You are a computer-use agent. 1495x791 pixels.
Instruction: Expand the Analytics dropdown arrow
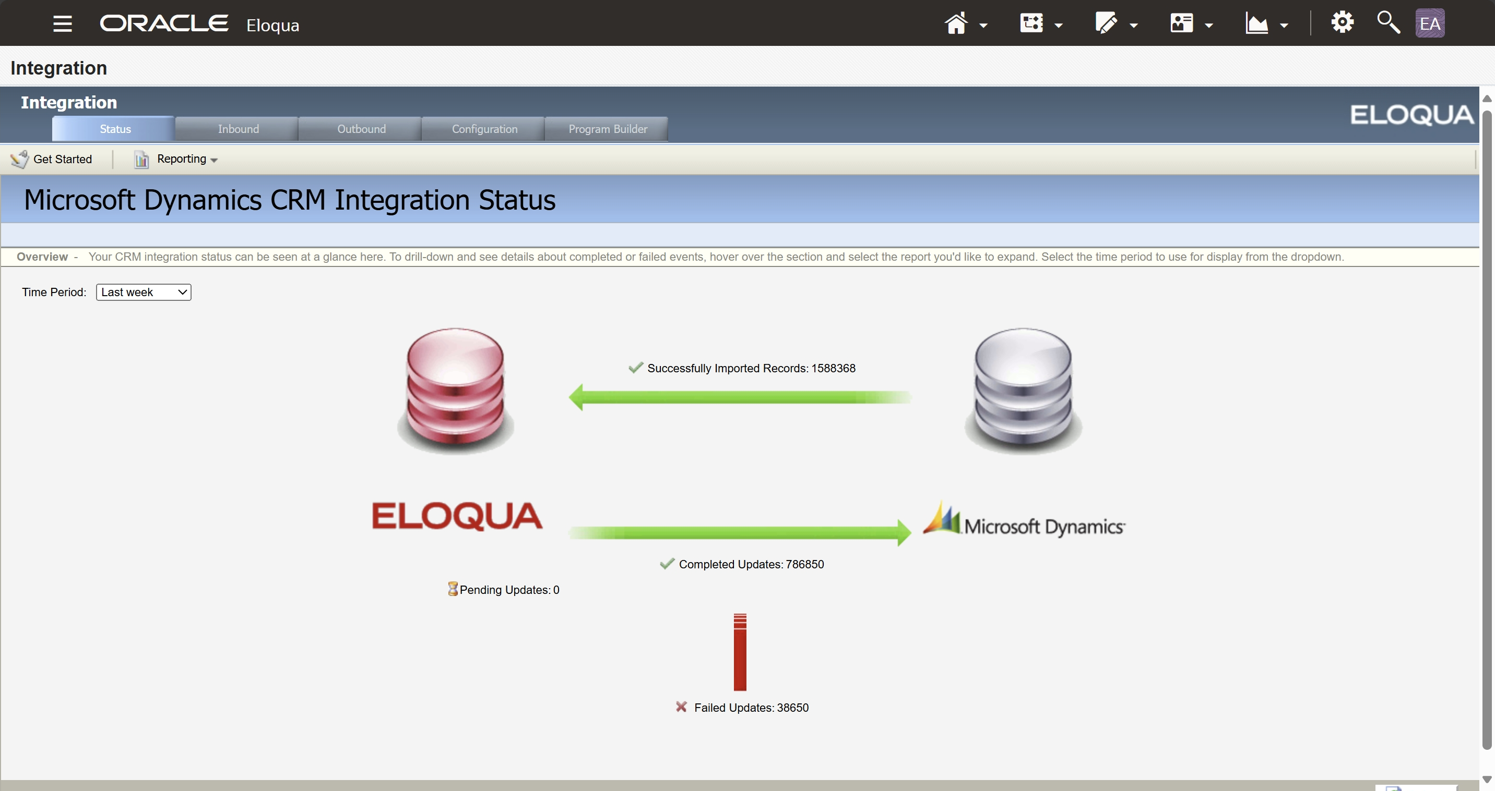pyautogui.click(x=1284, y=26)
